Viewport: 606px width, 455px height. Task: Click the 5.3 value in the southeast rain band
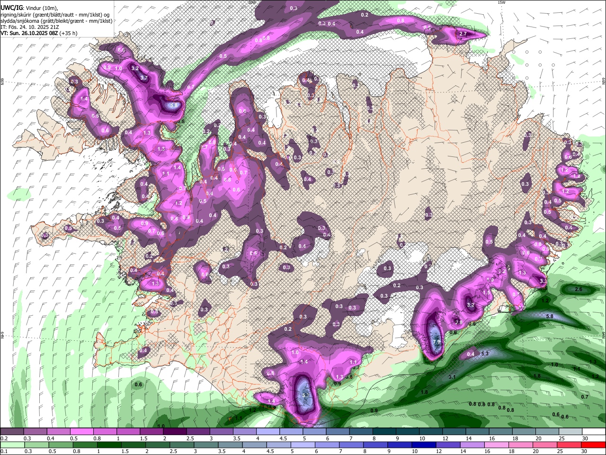click(x=485, y=354)
